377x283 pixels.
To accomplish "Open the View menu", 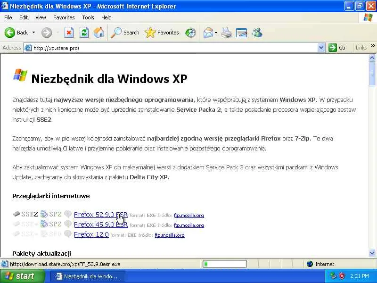I will pos(41,17).
